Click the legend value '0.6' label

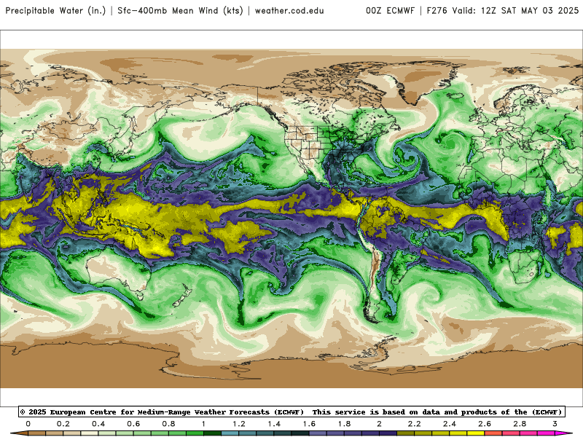click(x=133, y=424)
